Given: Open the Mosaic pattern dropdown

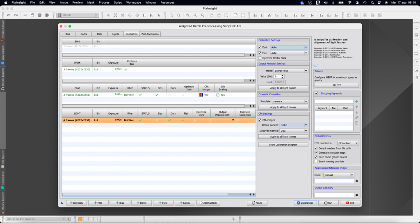Looking at the screenshot, I should pyautogui.click(x=294, y=125).
